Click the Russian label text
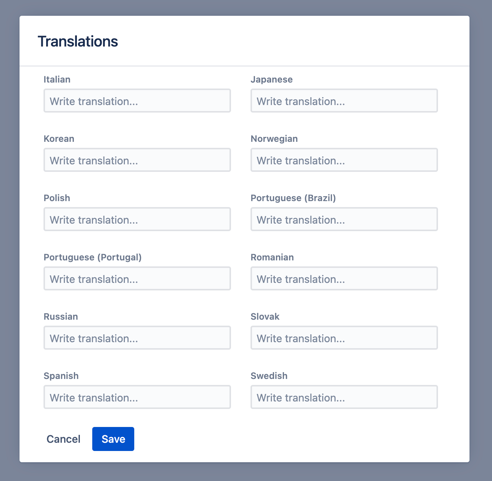This screenshot has width=492, height=481. (61, 317)
